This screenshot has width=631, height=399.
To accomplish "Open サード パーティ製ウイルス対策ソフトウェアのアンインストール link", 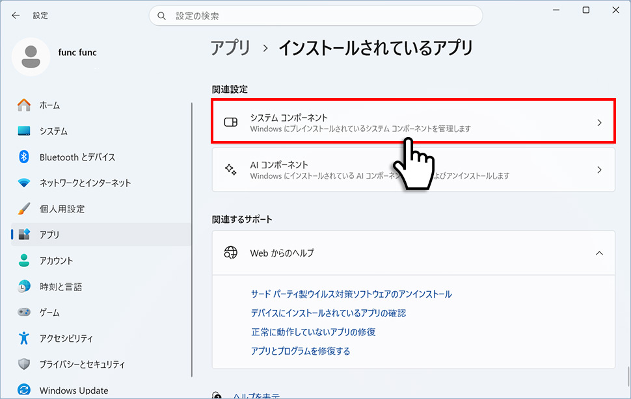I will [x=351, y=294].
